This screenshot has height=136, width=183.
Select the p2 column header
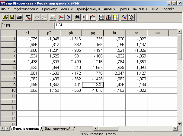click(49, 33)
